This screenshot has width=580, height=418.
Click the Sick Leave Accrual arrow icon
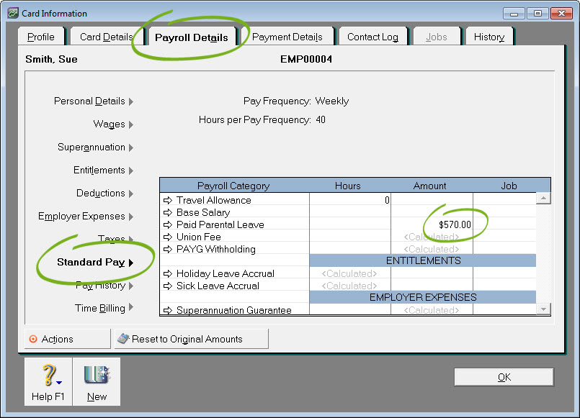point(169,286)
